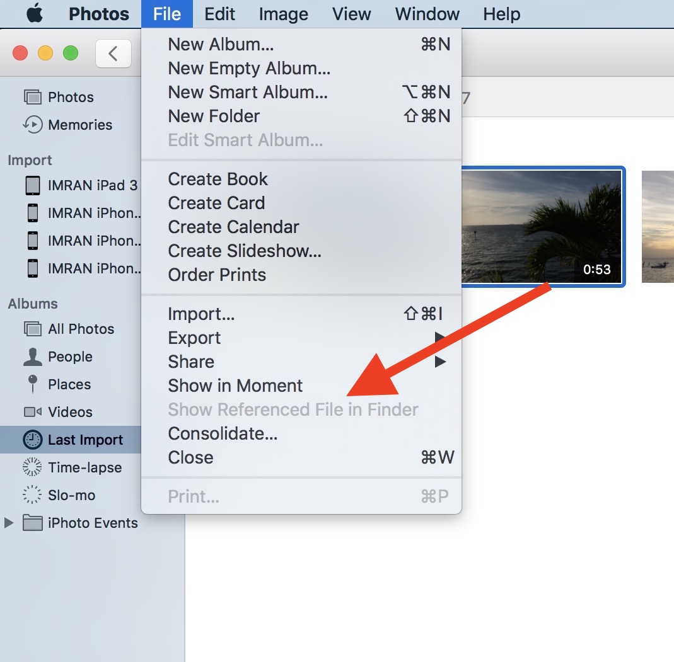Click the Places album label
The height and width of the screenshot is (662, 674).
click(x=69, y=384)
